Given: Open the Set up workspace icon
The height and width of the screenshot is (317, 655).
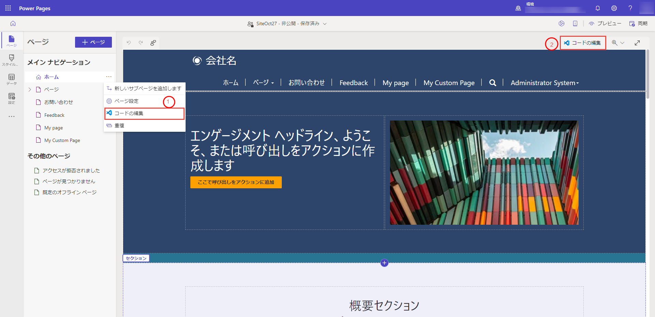Looking at the screenshot, I should click(x=12, y=98).
